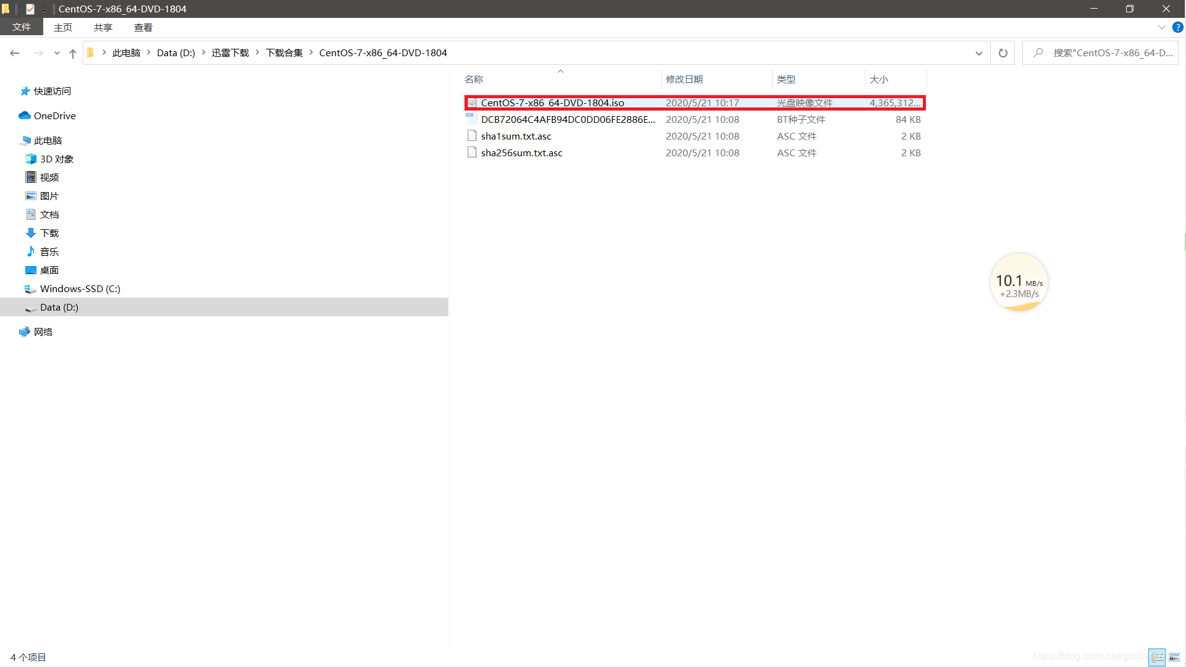Switch to the 主页 ribbon tab
Image resolution: width=1186 pixels, height=667 pixels.
[63, 27]
